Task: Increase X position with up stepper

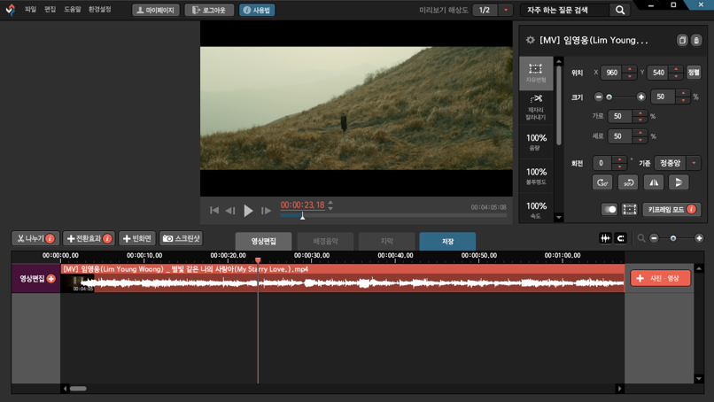Action: coord(629,69)
